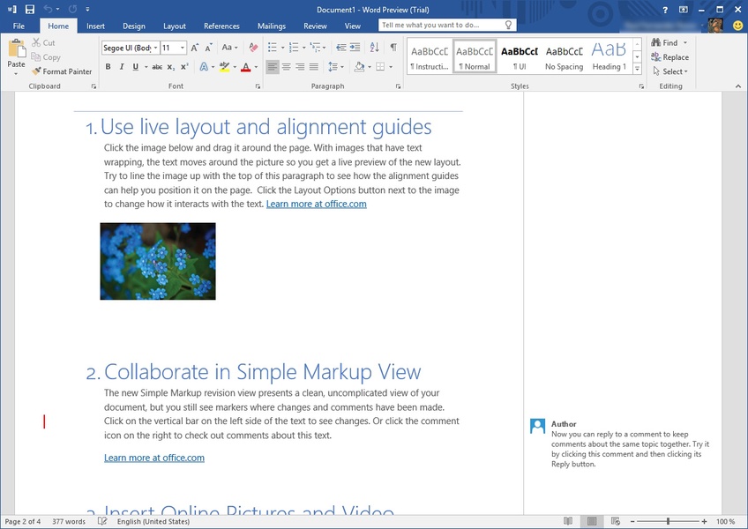Open the References ribbon tab
The height and width of the screenshot is (529, 748).
click(x=221, y=26)
